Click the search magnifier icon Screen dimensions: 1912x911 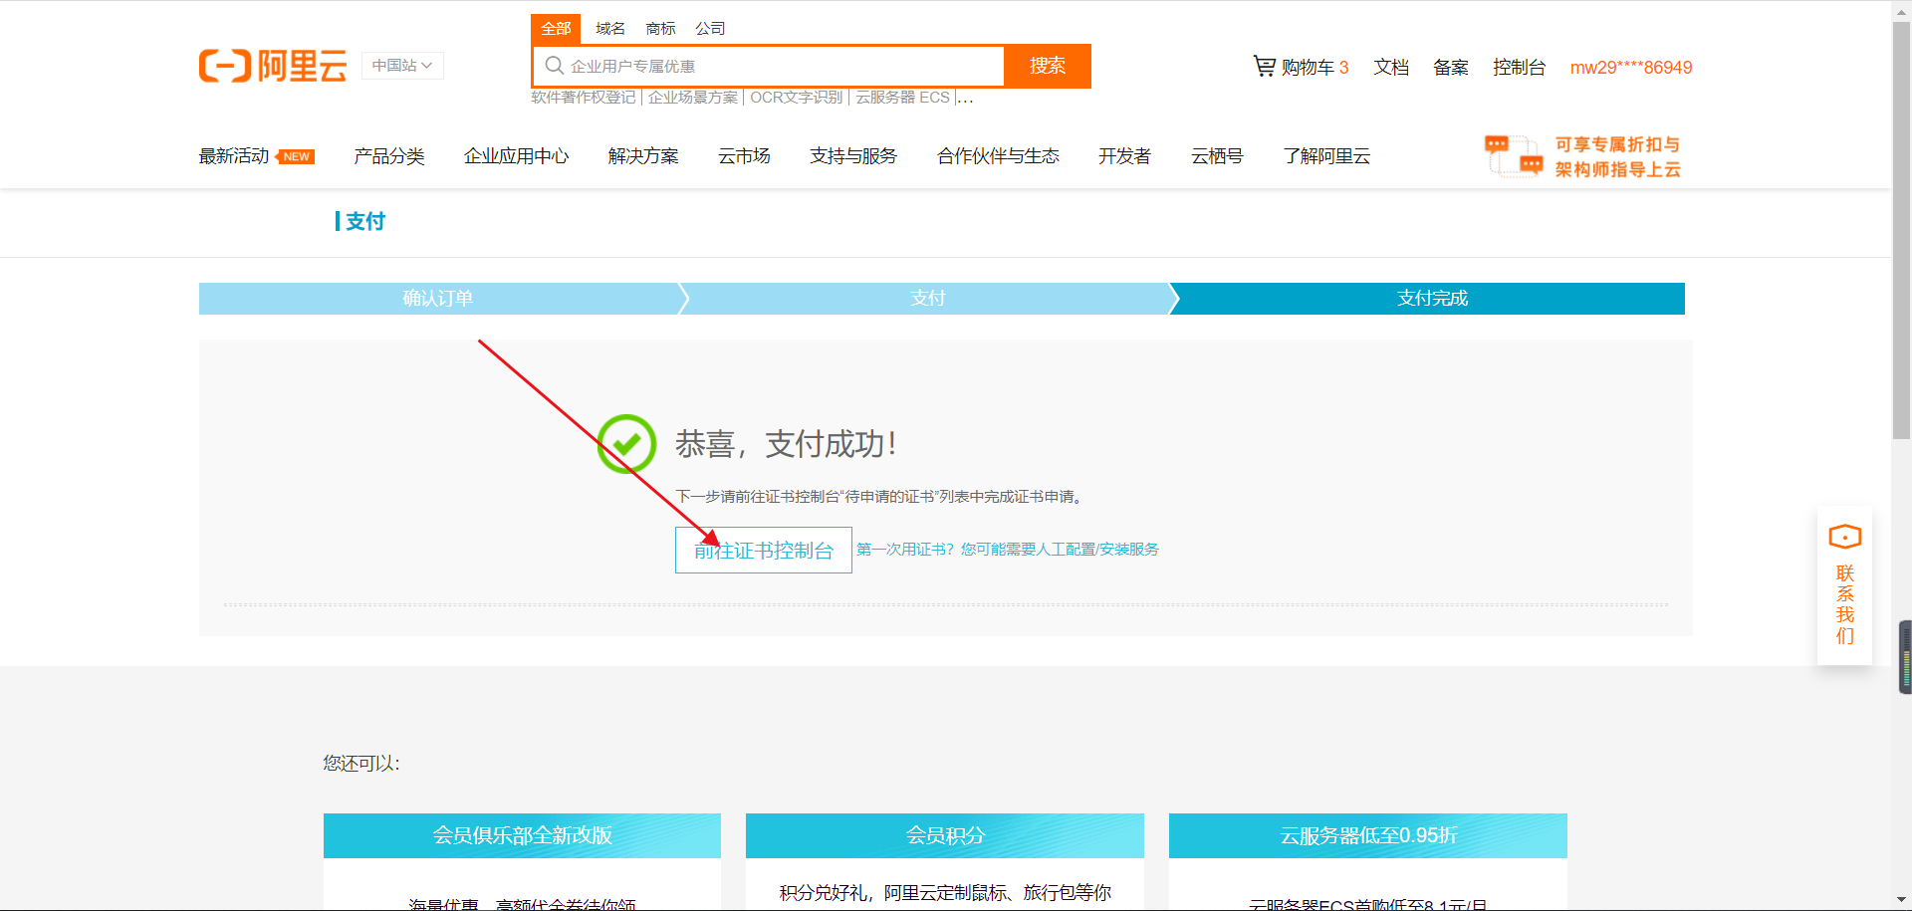click(555, 66)
